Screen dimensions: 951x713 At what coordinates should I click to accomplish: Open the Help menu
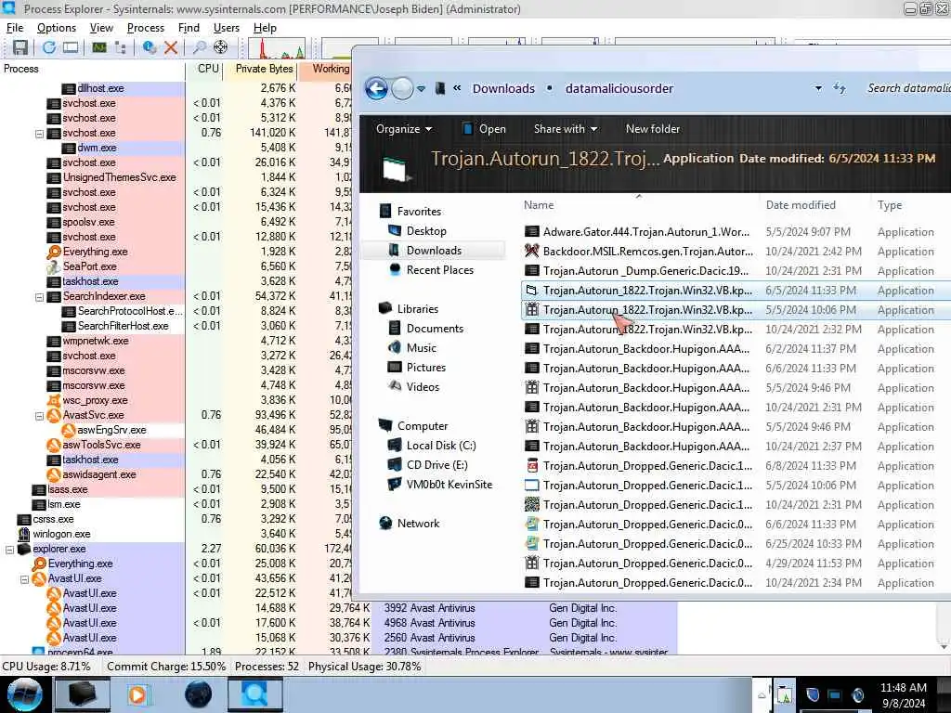[265, 28]
